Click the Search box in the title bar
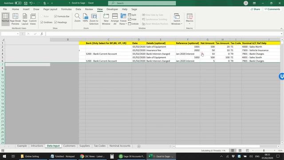The image size is (284, 160). tap(142, 3)
